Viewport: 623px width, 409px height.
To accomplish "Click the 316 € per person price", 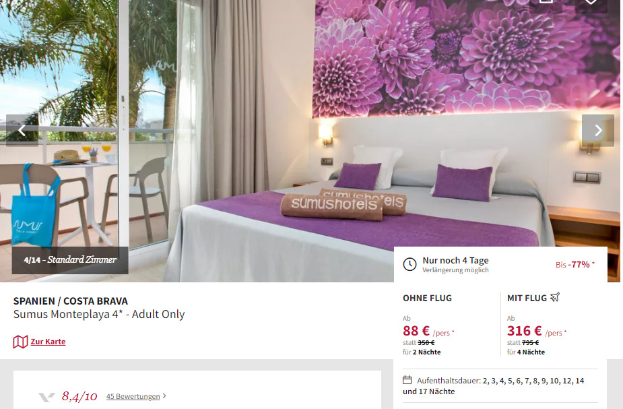I will coord(536,331).
